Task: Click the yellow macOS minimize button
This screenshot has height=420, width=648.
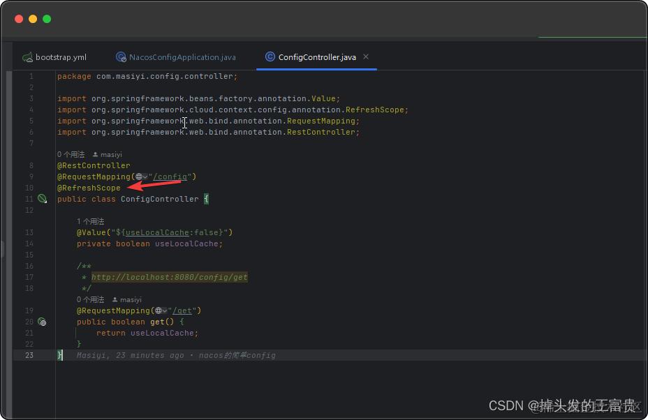Action: coord(33,19)
